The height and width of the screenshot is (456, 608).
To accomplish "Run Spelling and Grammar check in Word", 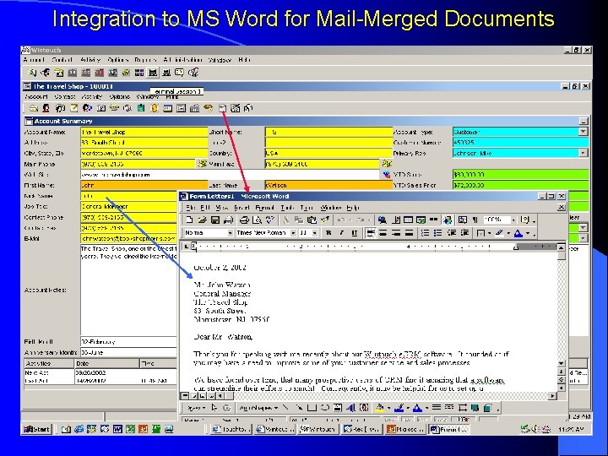I will [x=270, y=220].
